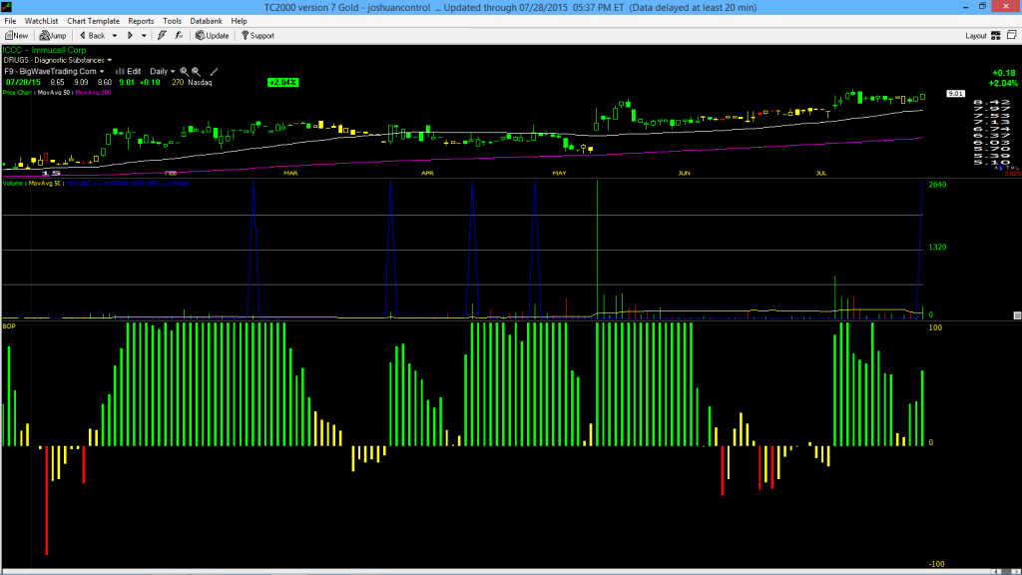Click the Edit chart button
Screen dimensions: 1022x575
pos(129,72)
